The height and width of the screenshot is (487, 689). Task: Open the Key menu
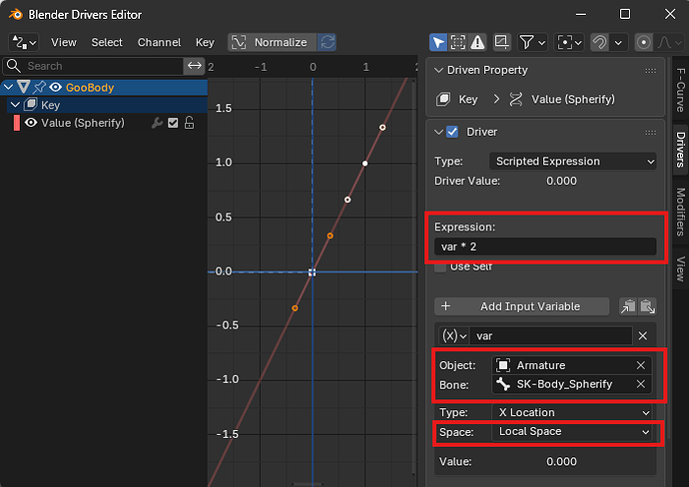205,42
